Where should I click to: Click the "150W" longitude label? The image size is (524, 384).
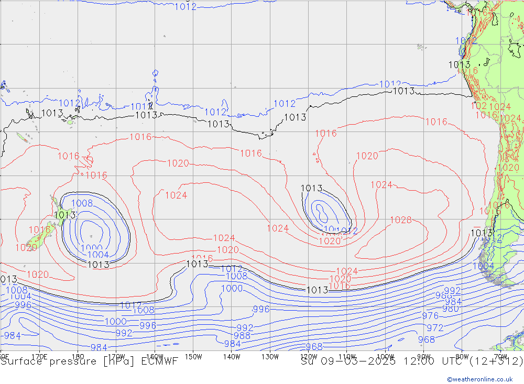pyautogui.click(x=193, y=357)
